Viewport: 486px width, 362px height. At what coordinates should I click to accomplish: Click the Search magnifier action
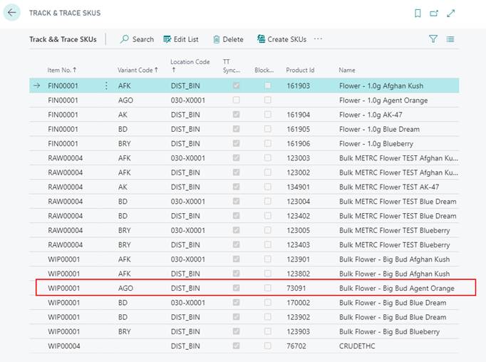tap(137, 39)
